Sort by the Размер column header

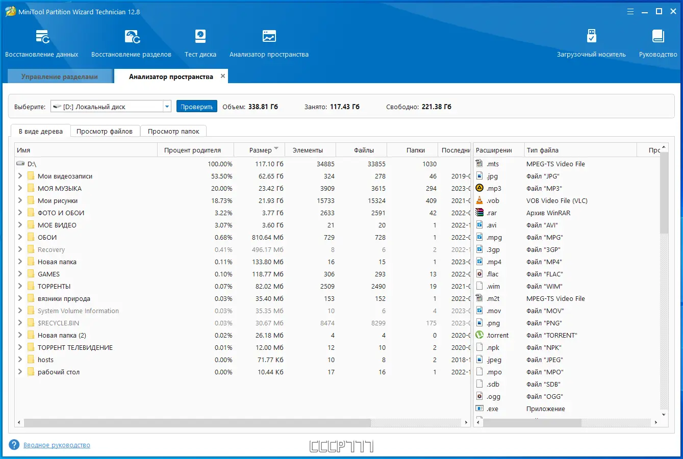coord(260,150)
